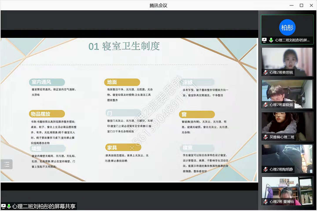Click the screen-share icon in bottom-left label

pos(4,206)
